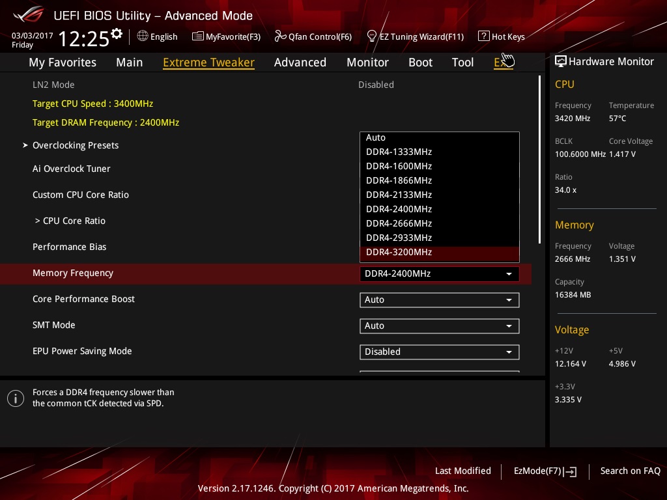This screenshot has height=500, width=667.
Task: Select DDR4-2933MHz option
Action: coord(440,238)
